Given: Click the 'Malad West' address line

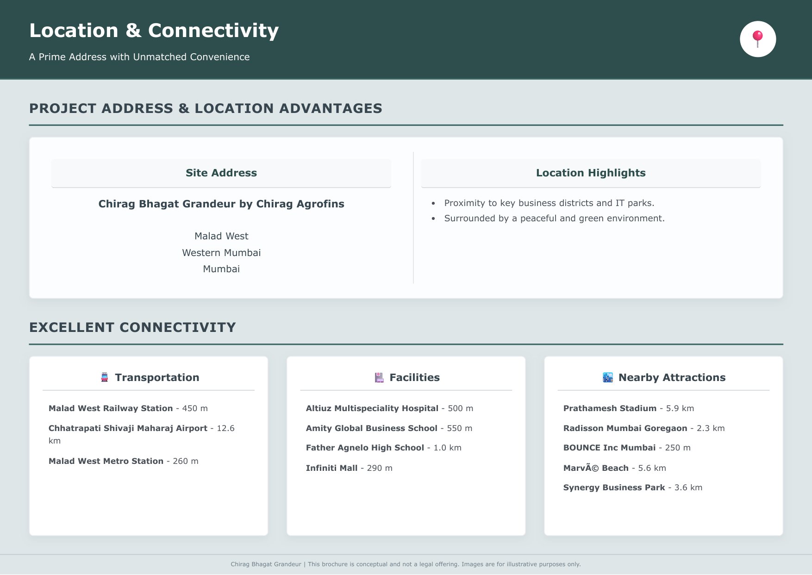Looking at the screenshot, I should pyautogui.click(x=221, y=236).
